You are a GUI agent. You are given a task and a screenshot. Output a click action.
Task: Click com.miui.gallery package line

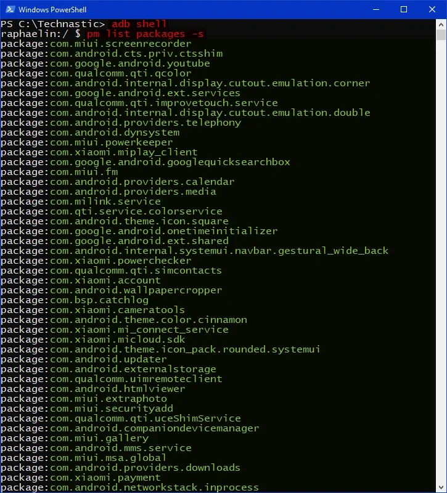coord(75,438)
